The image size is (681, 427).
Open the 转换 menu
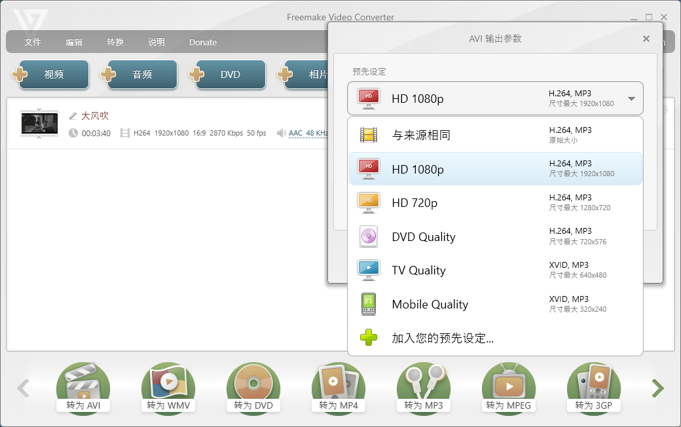pyautogui.click(x=115, y=42)
